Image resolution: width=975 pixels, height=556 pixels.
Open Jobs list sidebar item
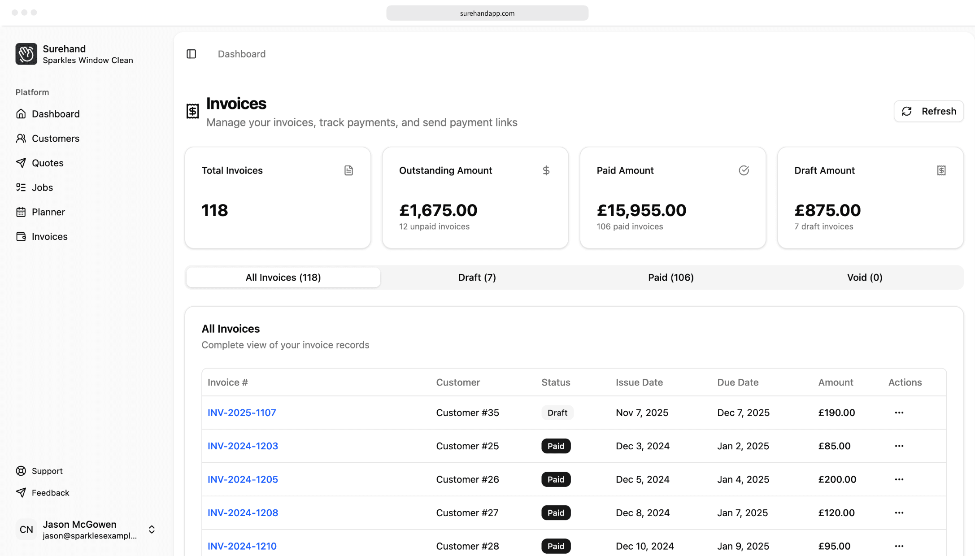point(42,187)
